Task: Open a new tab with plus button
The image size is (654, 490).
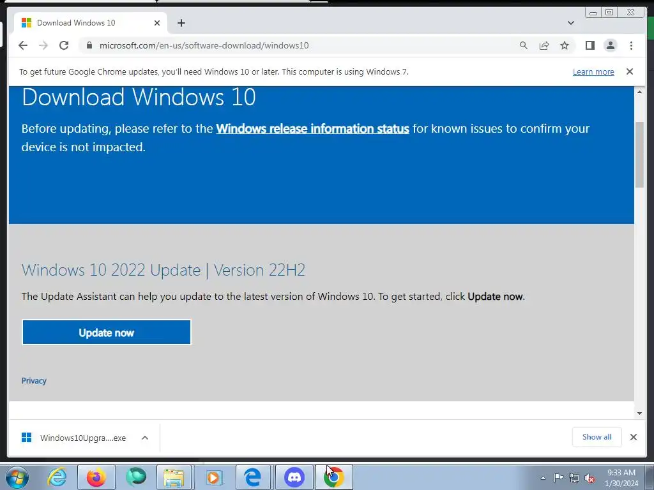Action: [x=181, y=23]
